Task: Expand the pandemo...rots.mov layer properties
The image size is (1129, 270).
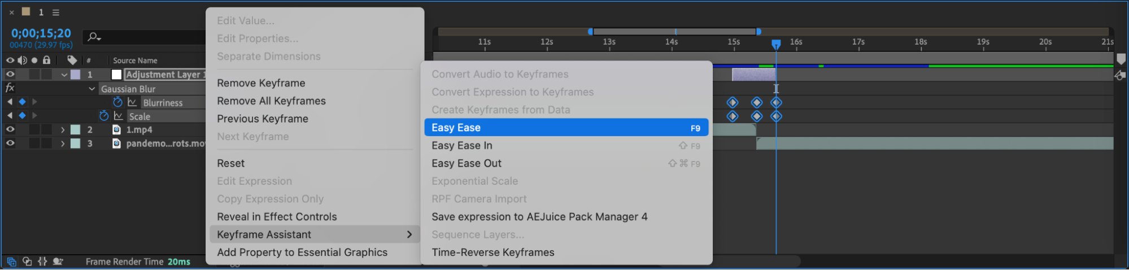Action: point(63,143)
